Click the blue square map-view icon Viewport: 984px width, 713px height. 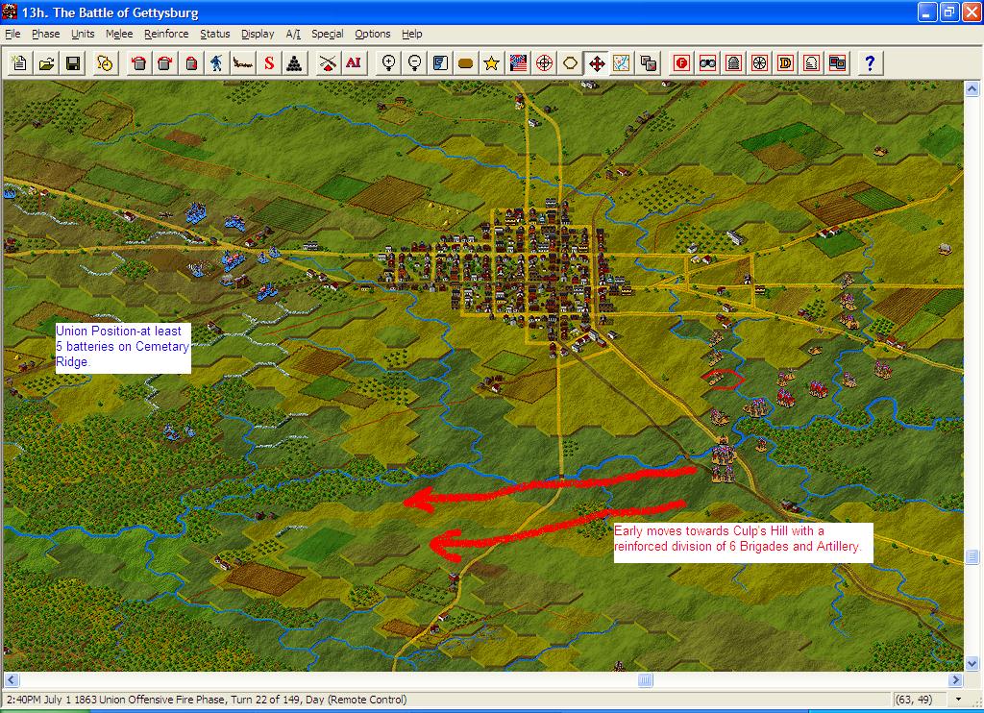pos(440,62)
